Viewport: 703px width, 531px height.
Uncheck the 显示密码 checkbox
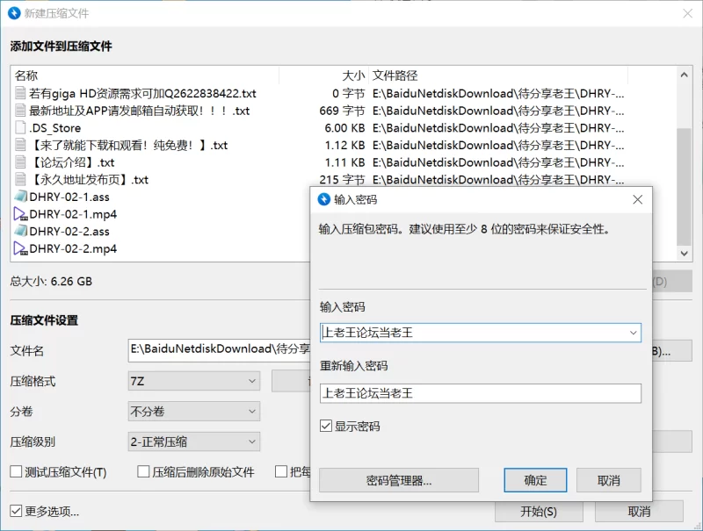point(326,427)
